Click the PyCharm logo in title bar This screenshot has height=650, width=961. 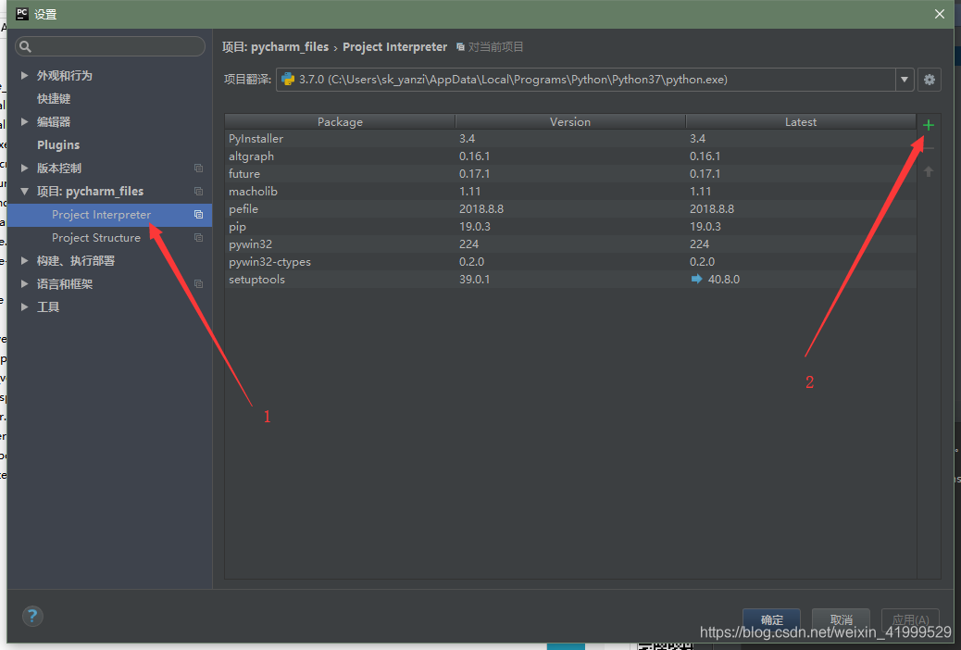coord(22,14)
